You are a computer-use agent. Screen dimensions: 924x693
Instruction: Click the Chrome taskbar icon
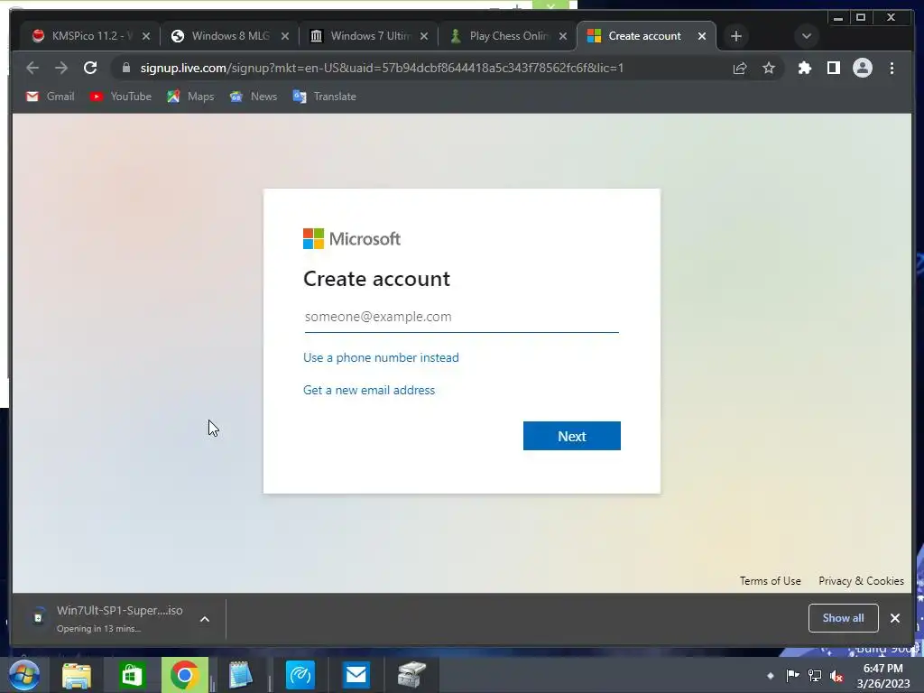(x=184, y=675)
